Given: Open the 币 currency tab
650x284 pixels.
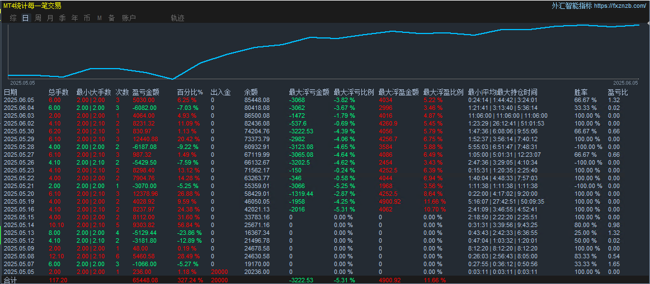Looking at the screenshot, I should click(87, 18).
